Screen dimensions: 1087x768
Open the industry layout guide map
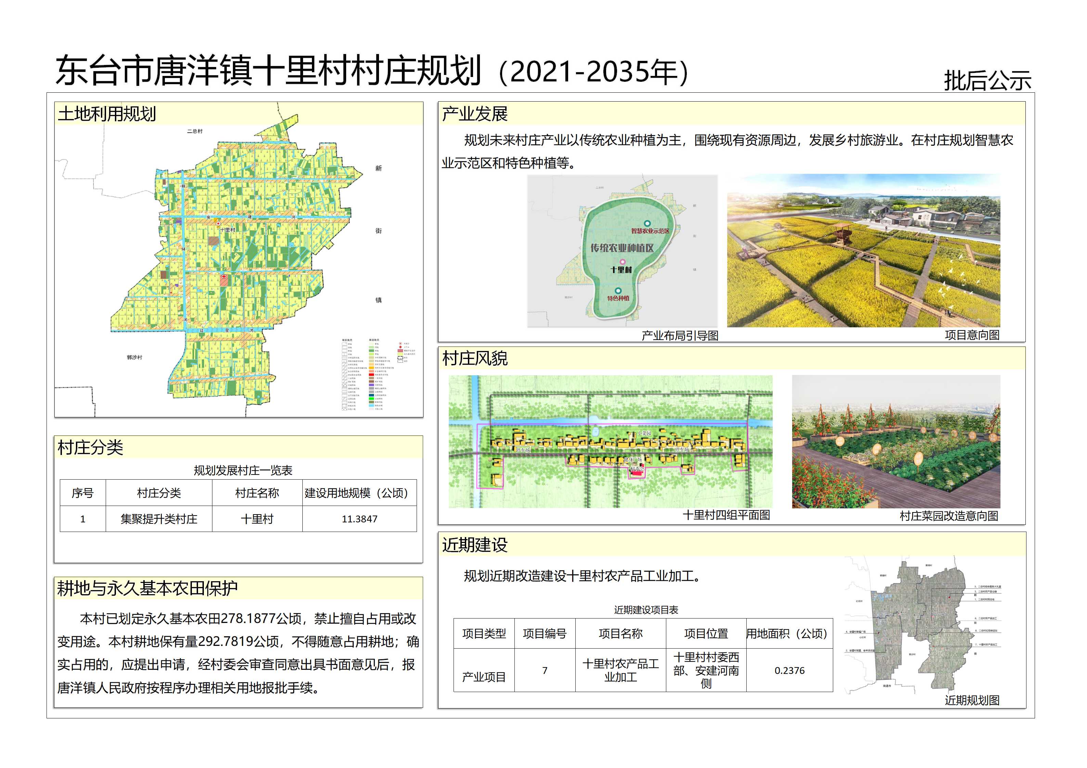(x=623, y=250)
